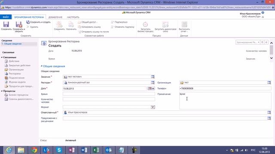This screenshot has width=275, height=154.
Task: Open the ФАЙЛ tab
Action: point(6,17)
